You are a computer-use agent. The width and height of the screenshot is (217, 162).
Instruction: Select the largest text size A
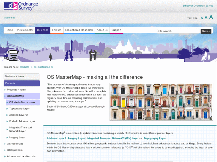pos(211,17)
